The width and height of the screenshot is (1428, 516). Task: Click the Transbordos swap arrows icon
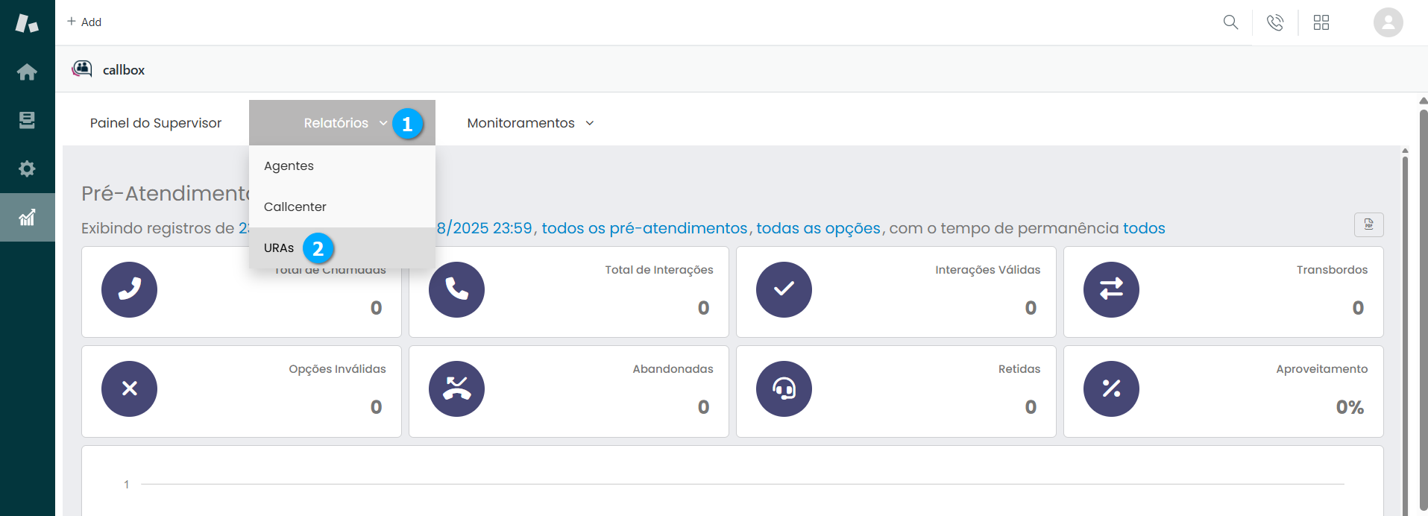click(1111, 289)
